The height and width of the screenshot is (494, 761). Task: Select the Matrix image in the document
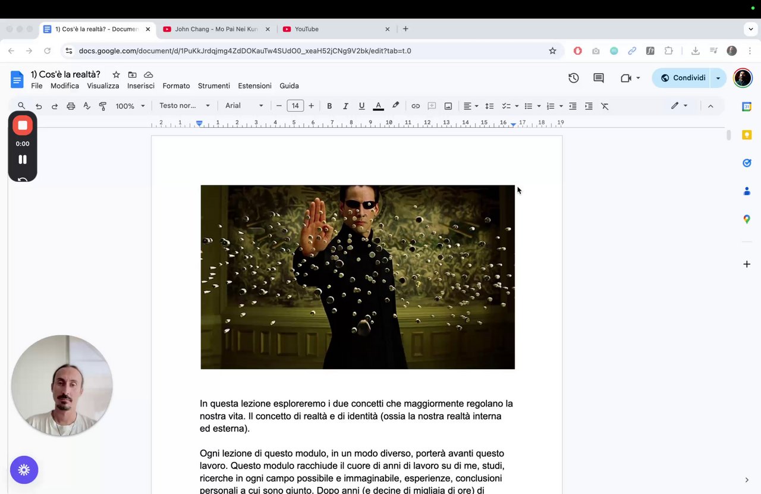pyautogui.click(x=357, y=277)
